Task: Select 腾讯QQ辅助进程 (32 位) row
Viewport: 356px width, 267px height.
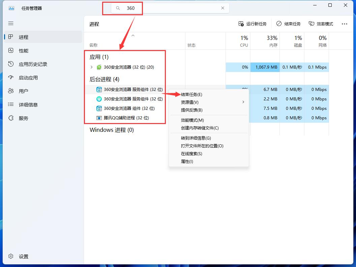Action: click(126, 118)
